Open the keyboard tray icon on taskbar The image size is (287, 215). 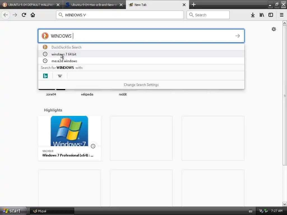[251, 211]
